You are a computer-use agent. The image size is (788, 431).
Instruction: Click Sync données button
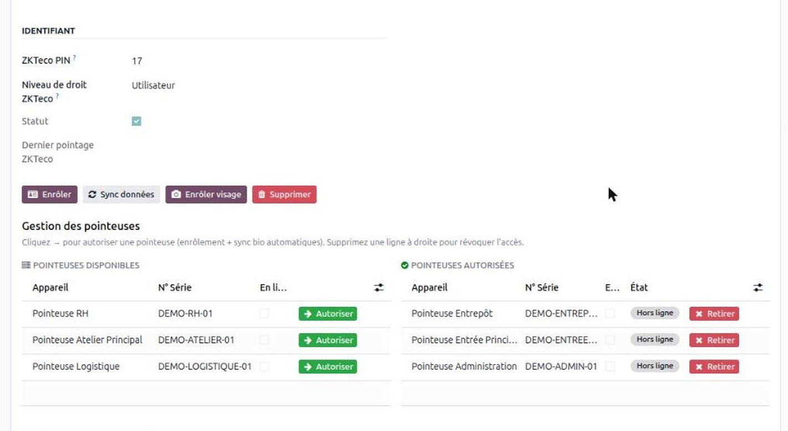(121, 195)
